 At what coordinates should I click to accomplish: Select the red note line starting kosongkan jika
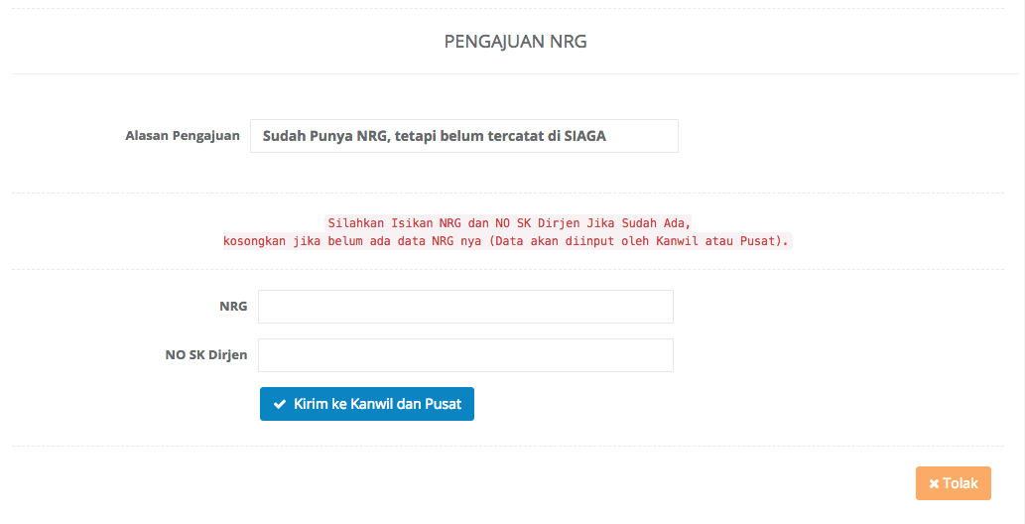click(x=507, y=241)
